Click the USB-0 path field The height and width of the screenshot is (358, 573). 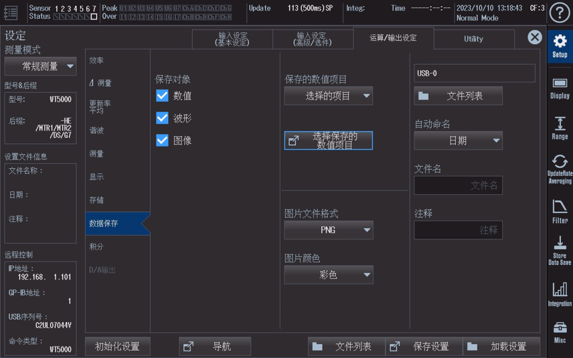tap(474, 73)
